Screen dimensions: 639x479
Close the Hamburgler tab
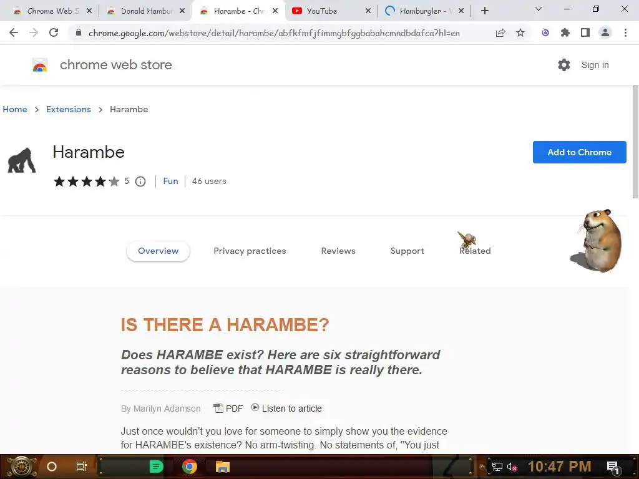point(461,11)
